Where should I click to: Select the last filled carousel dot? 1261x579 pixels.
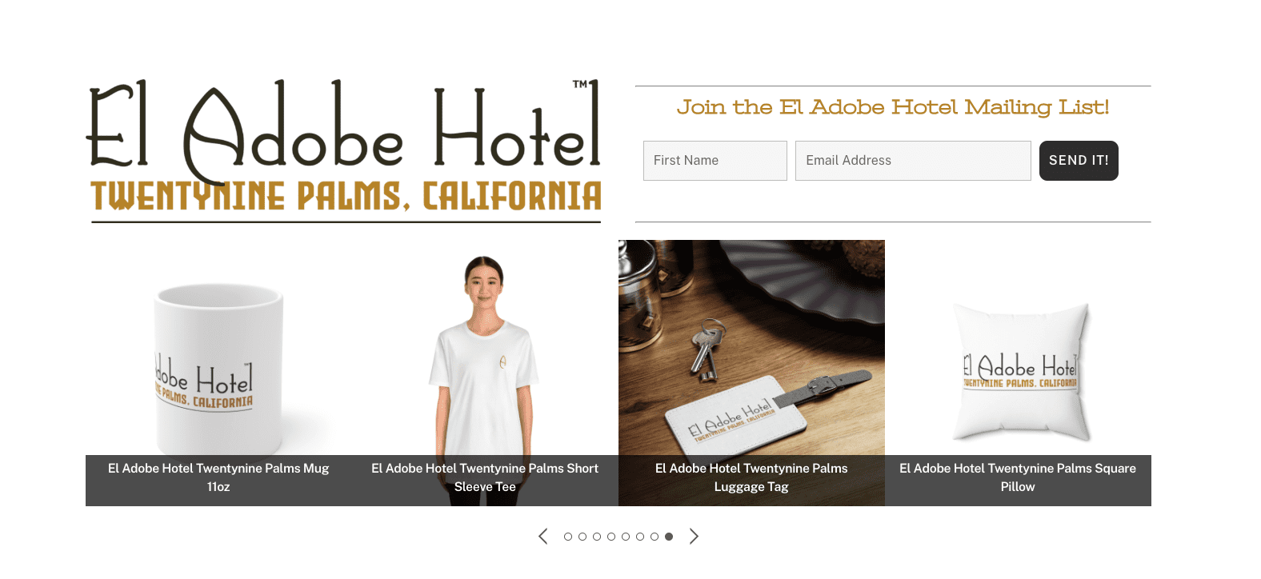669,537
